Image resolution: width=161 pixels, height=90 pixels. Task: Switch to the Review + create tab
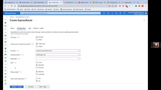(38, 28)
